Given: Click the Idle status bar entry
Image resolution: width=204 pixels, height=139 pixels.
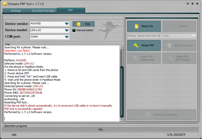Looking at the screenshot, I should [14, 135].
